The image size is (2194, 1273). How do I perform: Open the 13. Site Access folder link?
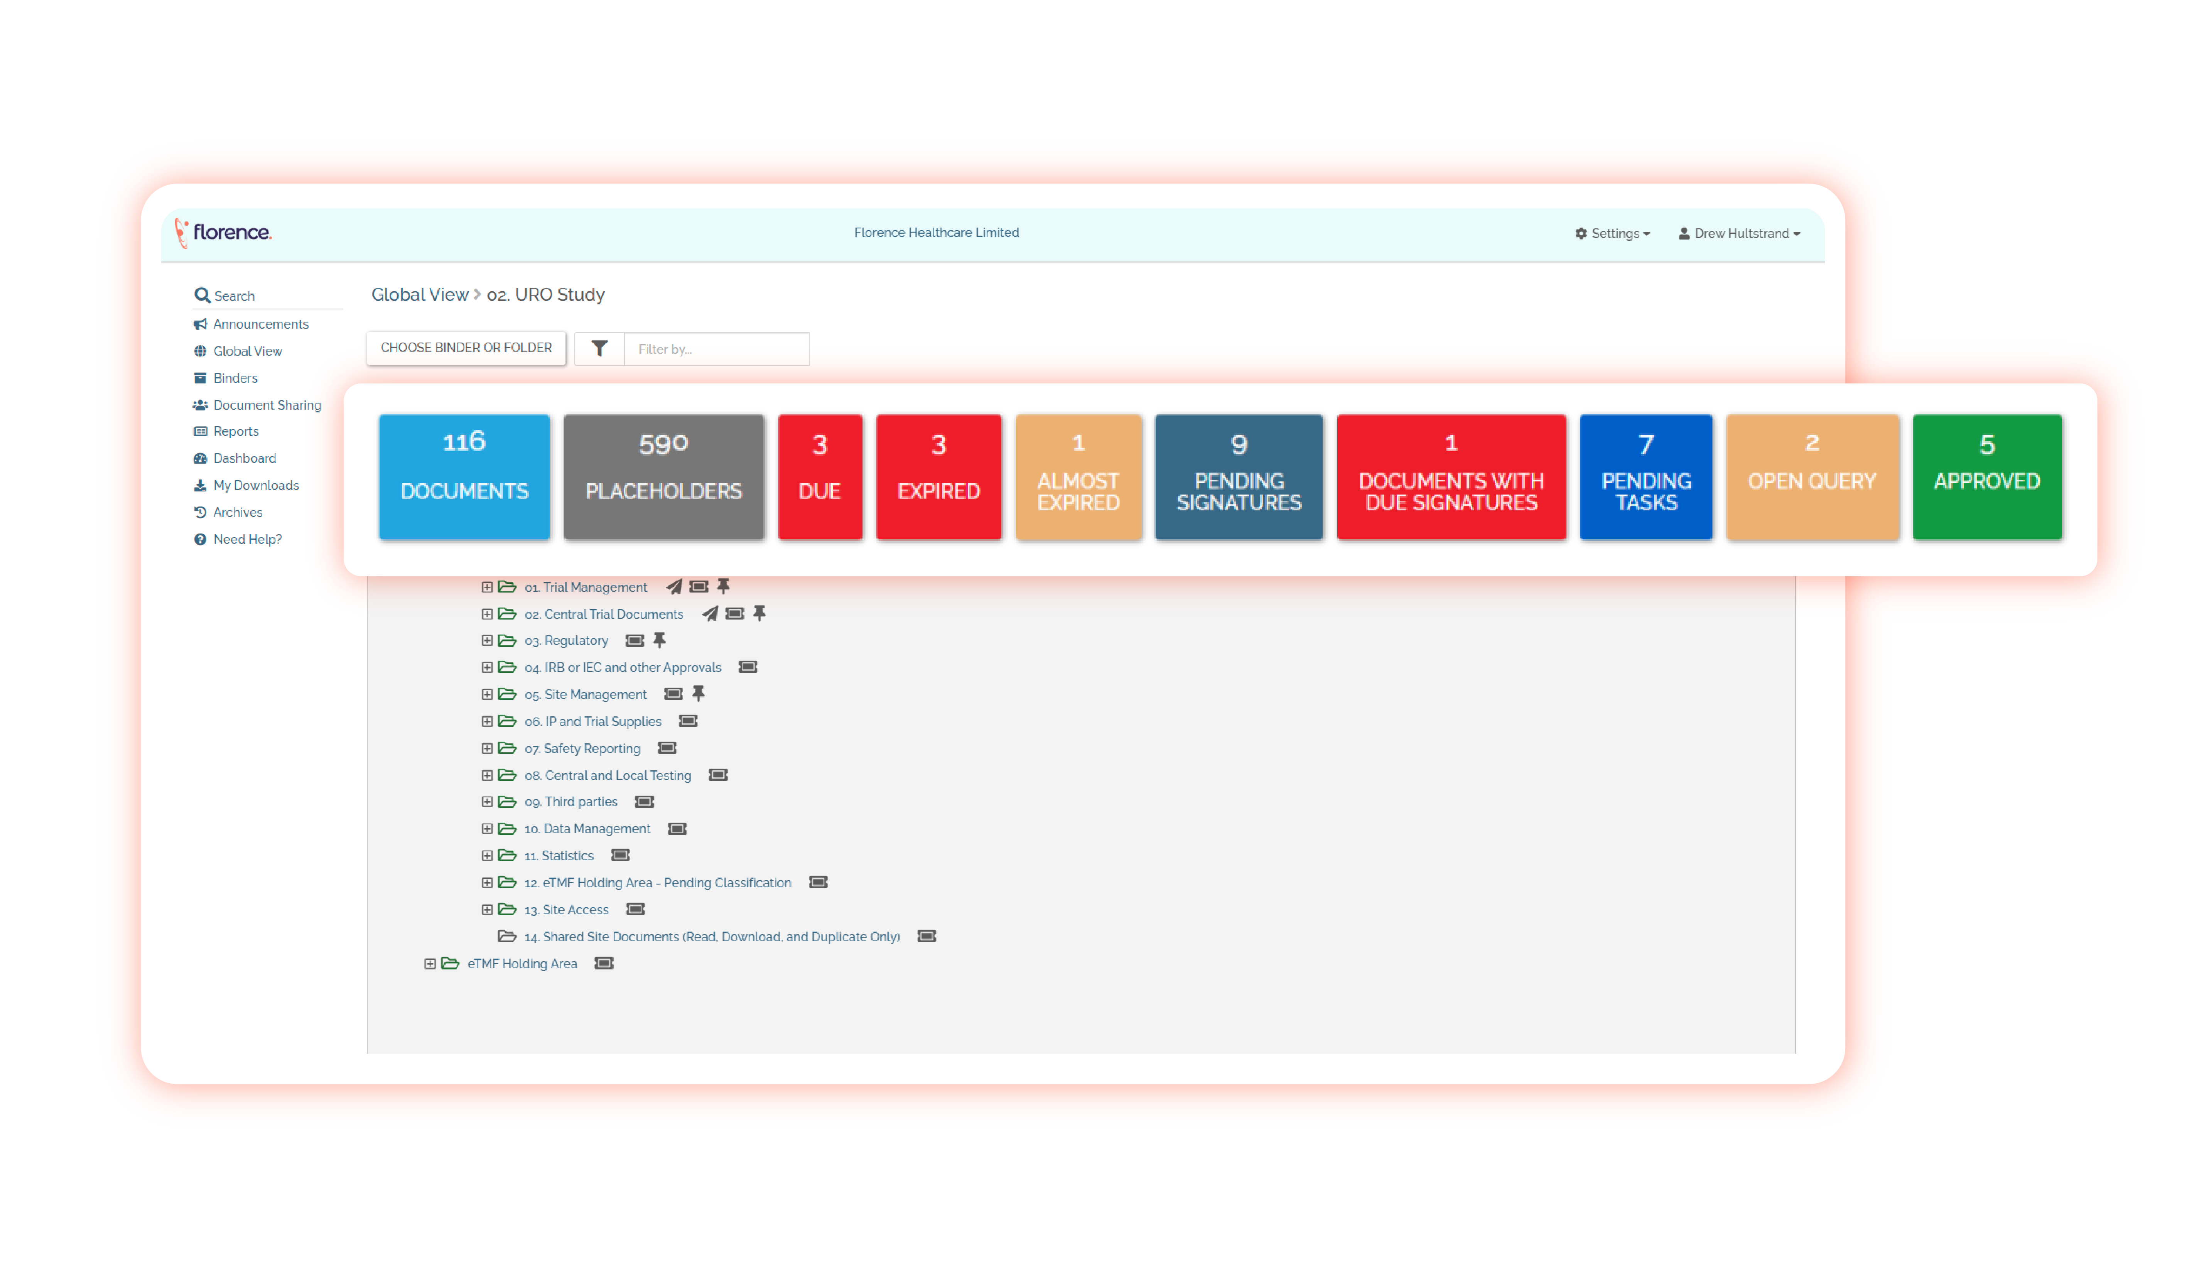(567, 910)
